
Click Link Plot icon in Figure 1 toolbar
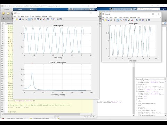(48, 19)
